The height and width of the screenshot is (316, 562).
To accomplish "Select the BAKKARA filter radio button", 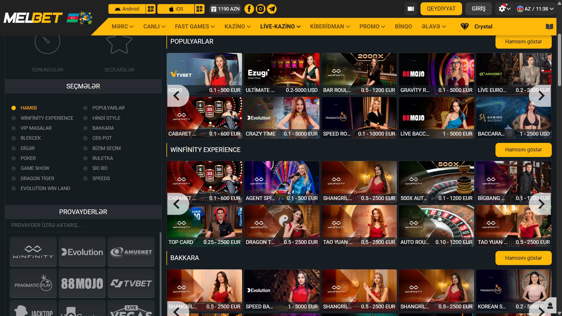I will (x=86, y=128).
